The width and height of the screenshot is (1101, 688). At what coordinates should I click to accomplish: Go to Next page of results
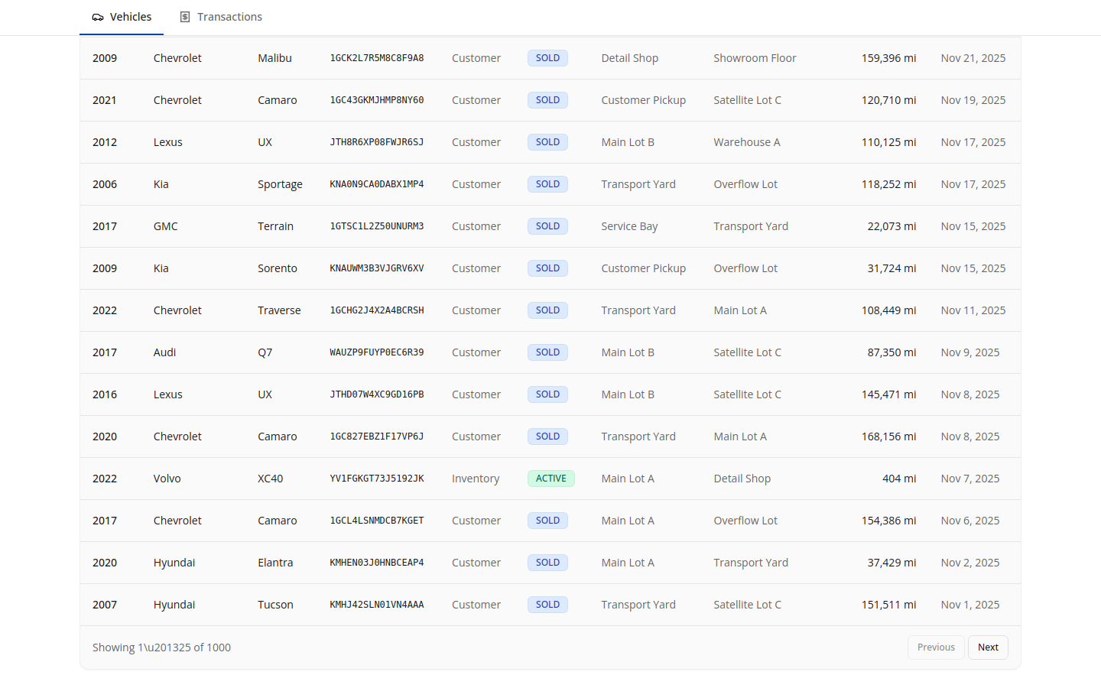pyautogui.click(x=988, y=647)
